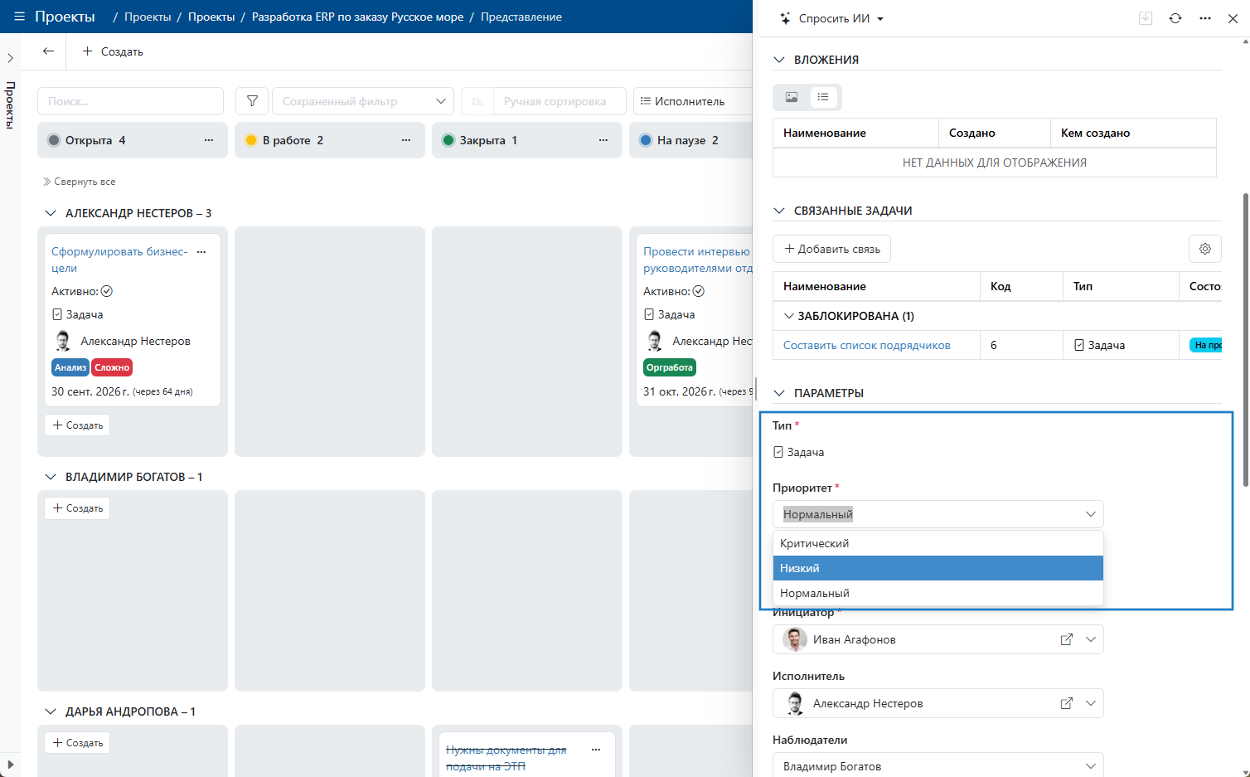The width and height of the screenshot is (1250, 777).
Task: Expand the Наблюдатели dropdown
Action: tap(1091, 766)
